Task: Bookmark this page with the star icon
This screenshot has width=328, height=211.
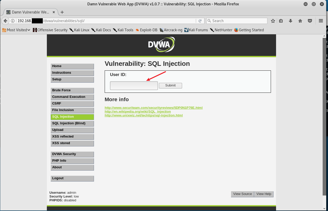Action: tap(273, 21)
